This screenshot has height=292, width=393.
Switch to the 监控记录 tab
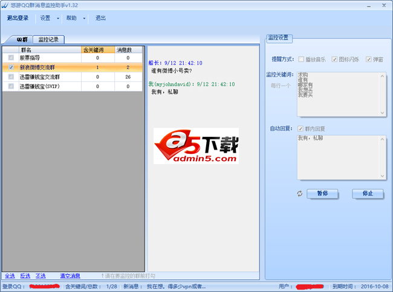tap(48, 39)
